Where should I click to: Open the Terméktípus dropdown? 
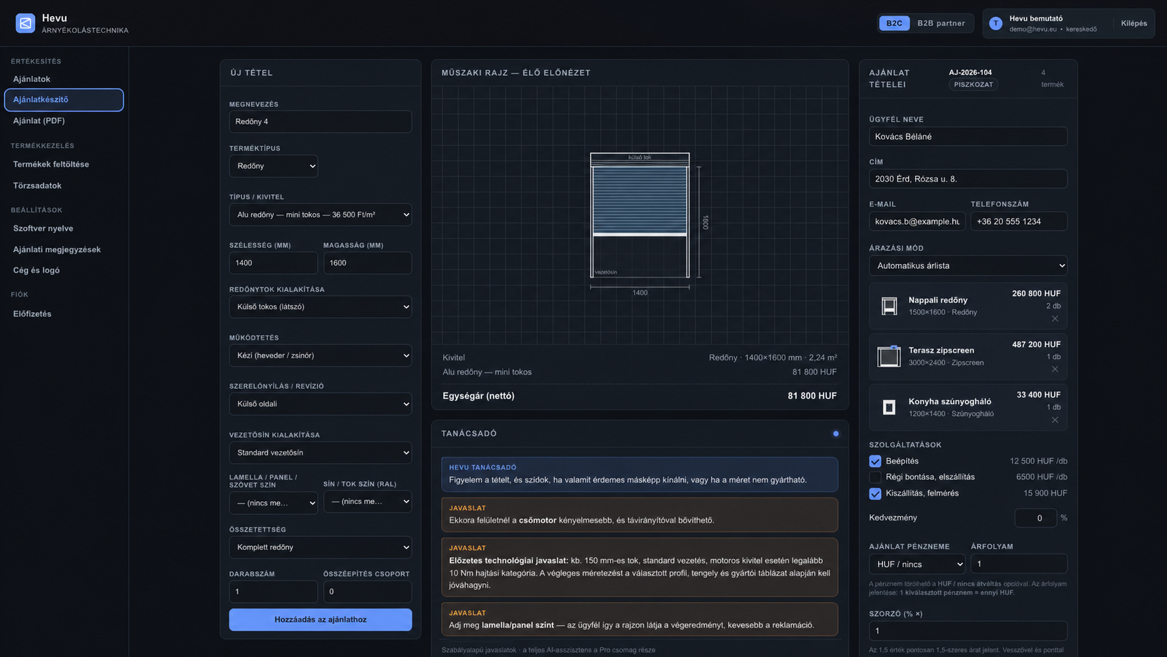point(274,166)
